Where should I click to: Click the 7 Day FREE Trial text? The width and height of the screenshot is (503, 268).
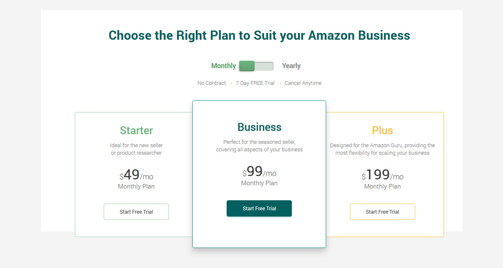(255, 83)
